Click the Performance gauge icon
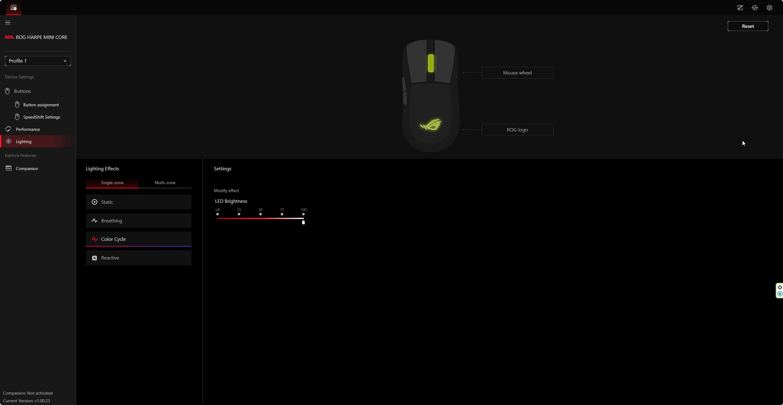The image size is (783, 405). click(9, 129)
